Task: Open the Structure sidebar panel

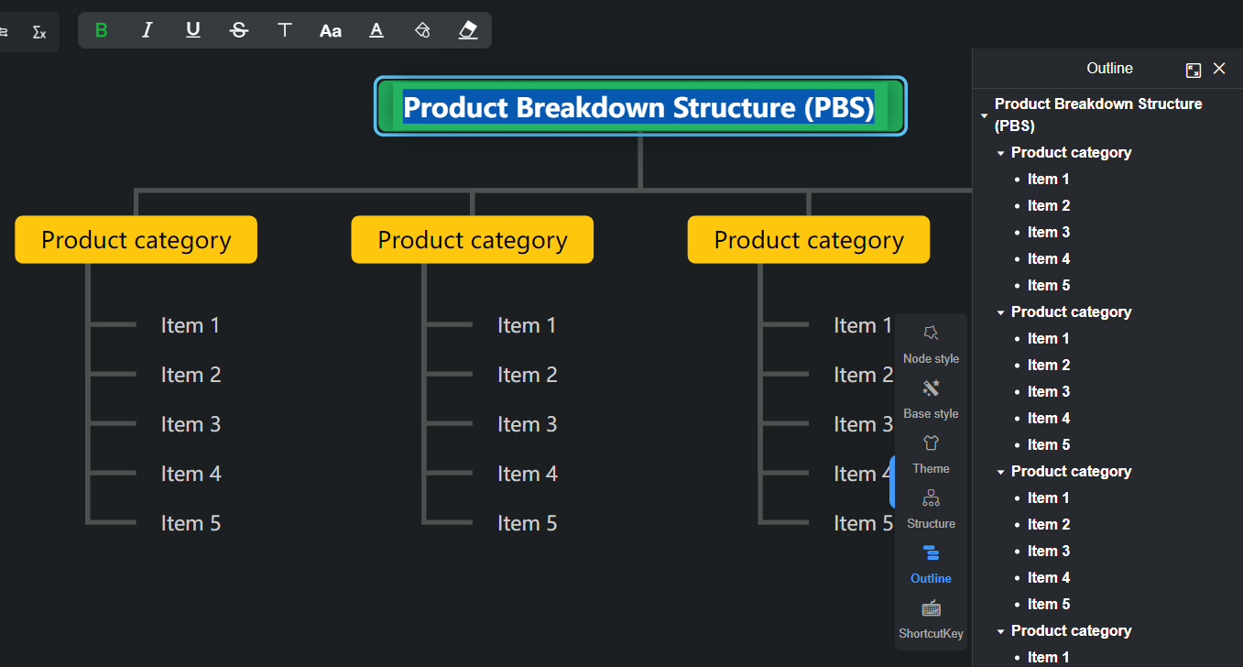Action: point(931,507)
